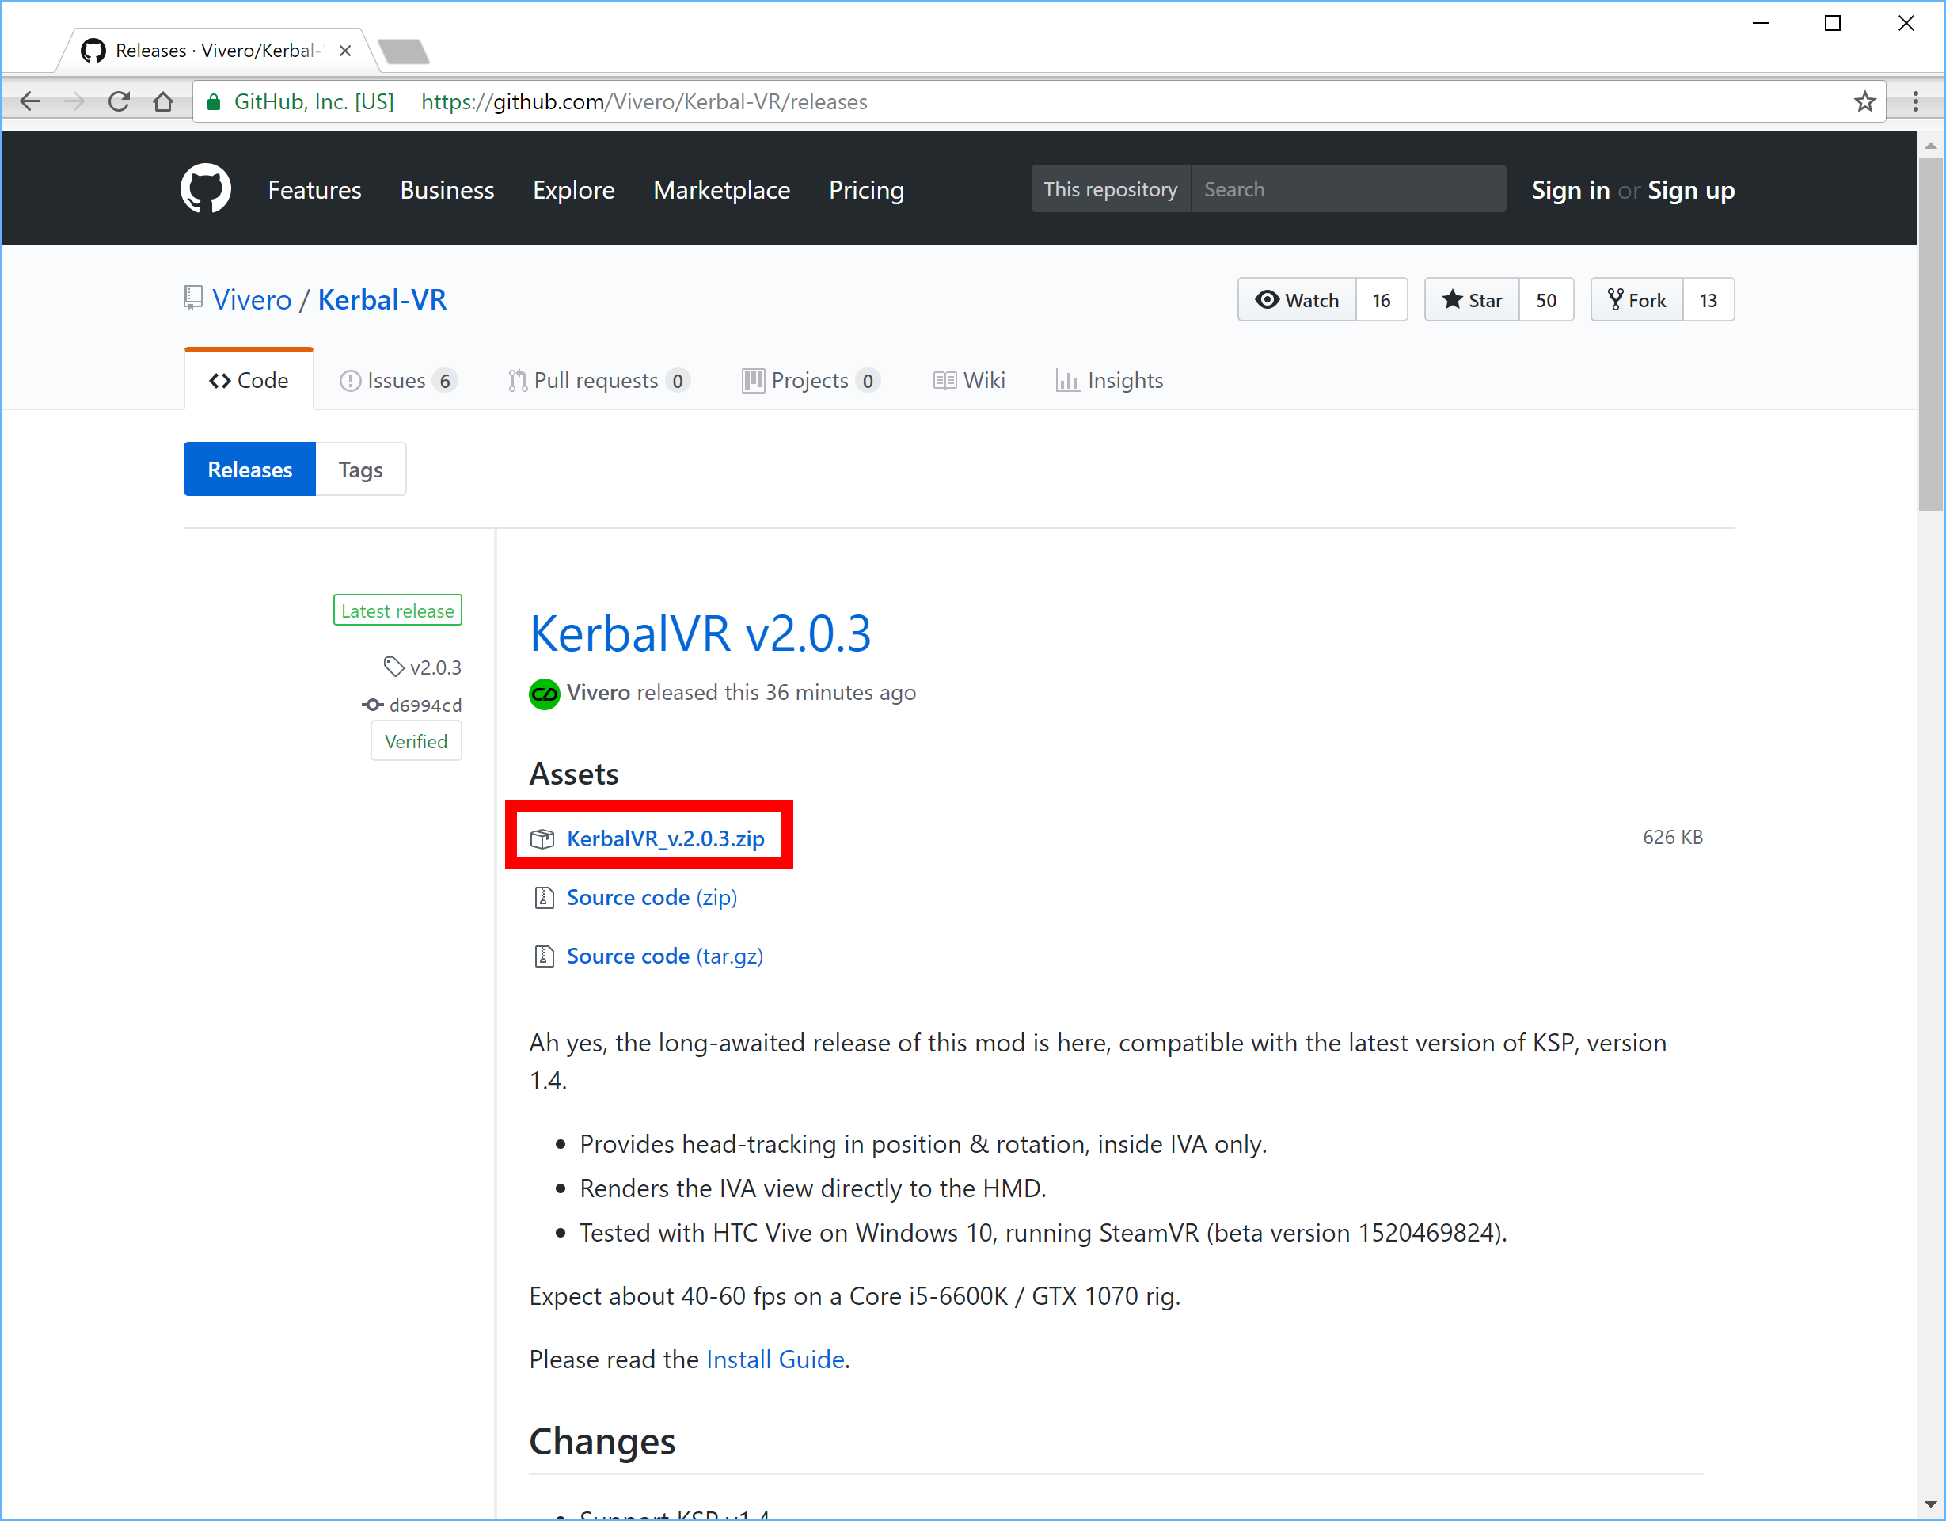
Task: Toggle the Wiki section
Action: pos(968,379)
